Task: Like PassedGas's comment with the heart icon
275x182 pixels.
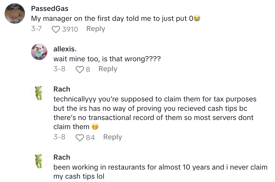Action: pyautogui.click(x=55, y=29)
